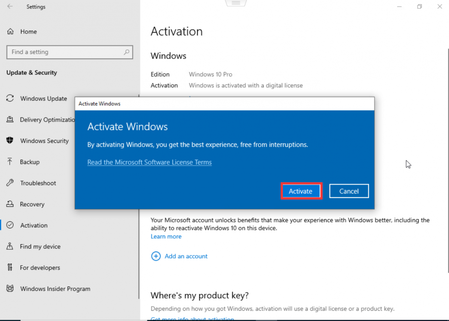The height and width of the screenshot is (321, 449).
Task: Click the 'Where's my product key?' heading
Action: pyautogui.click(x=199, y=296)
